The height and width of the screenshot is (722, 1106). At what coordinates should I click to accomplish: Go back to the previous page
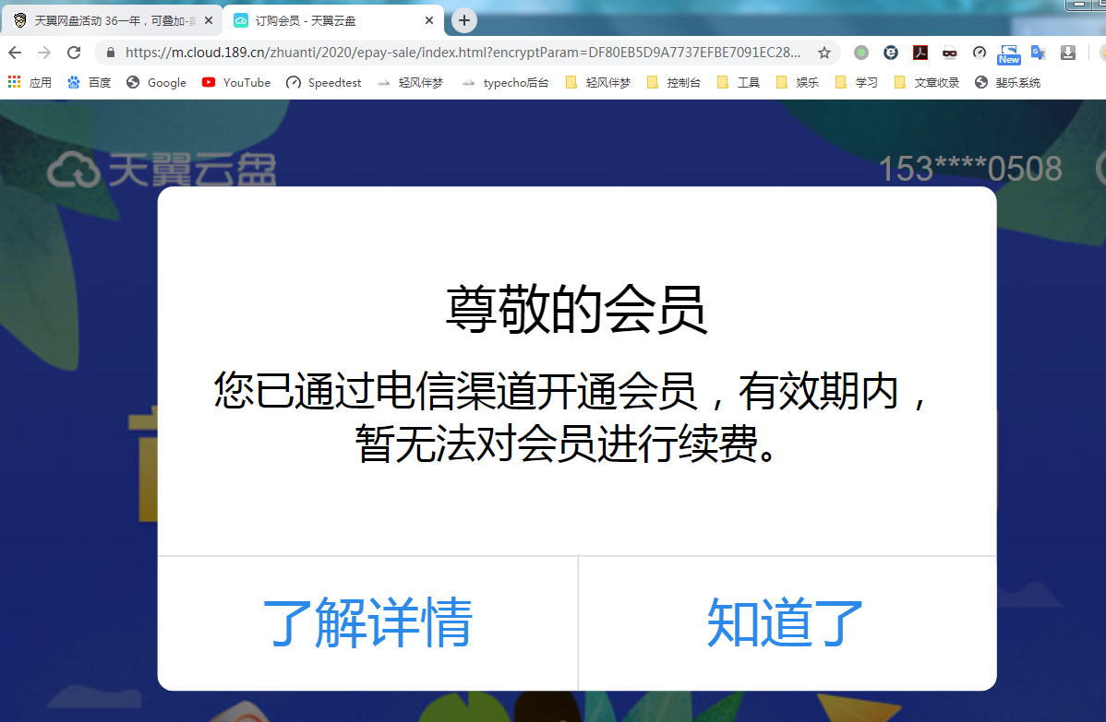click(x=15, y=53)
